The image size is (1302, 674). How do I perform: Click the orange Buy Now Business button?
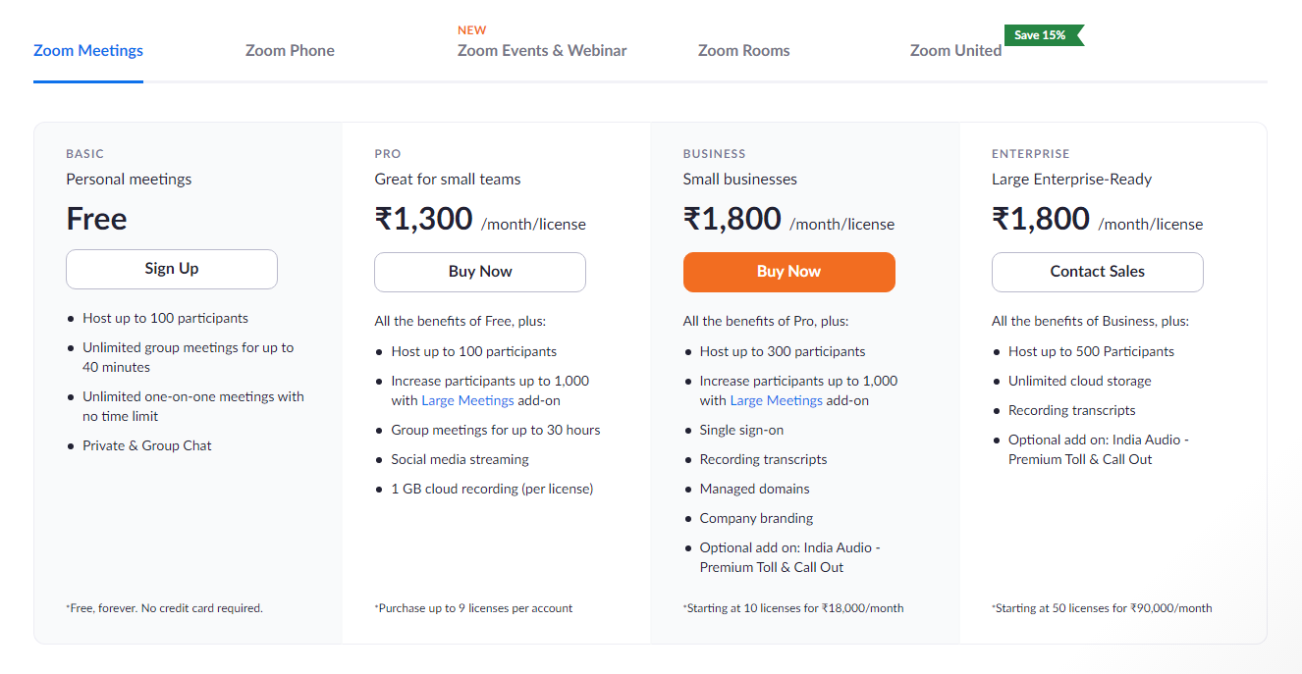click(789, 272)
